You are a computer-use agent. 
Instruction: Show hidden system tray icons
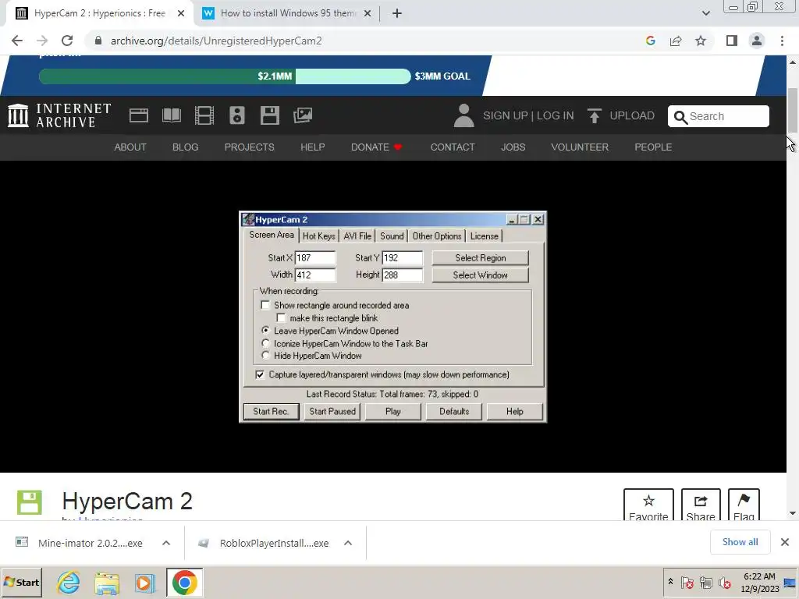670,582
